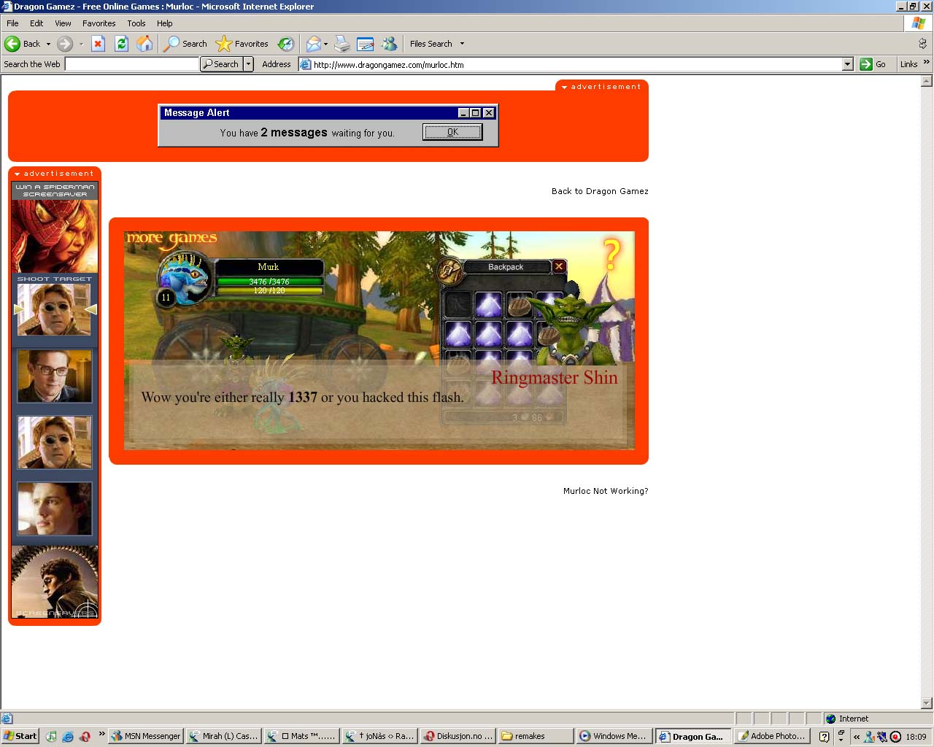This screenshot has height=747, width=934.
Task: Click OK in the Message Alert ad
Action: [452, 132]
